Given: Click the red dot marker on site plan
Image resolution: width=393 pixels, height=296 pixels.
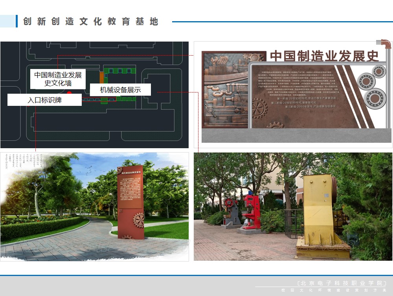Looking at the screenshot, I should [x=69, y=93].
